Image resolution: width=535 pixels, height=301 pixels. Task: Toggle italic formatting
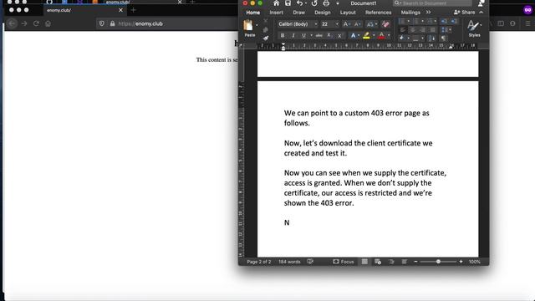(293, 35)
